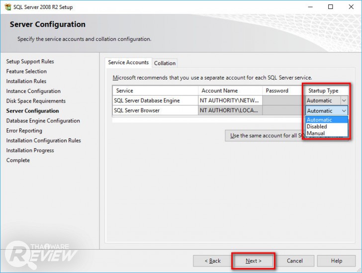Minimize the setup window
The width and height of the screenshot is (362, 273).
point(310,7)
